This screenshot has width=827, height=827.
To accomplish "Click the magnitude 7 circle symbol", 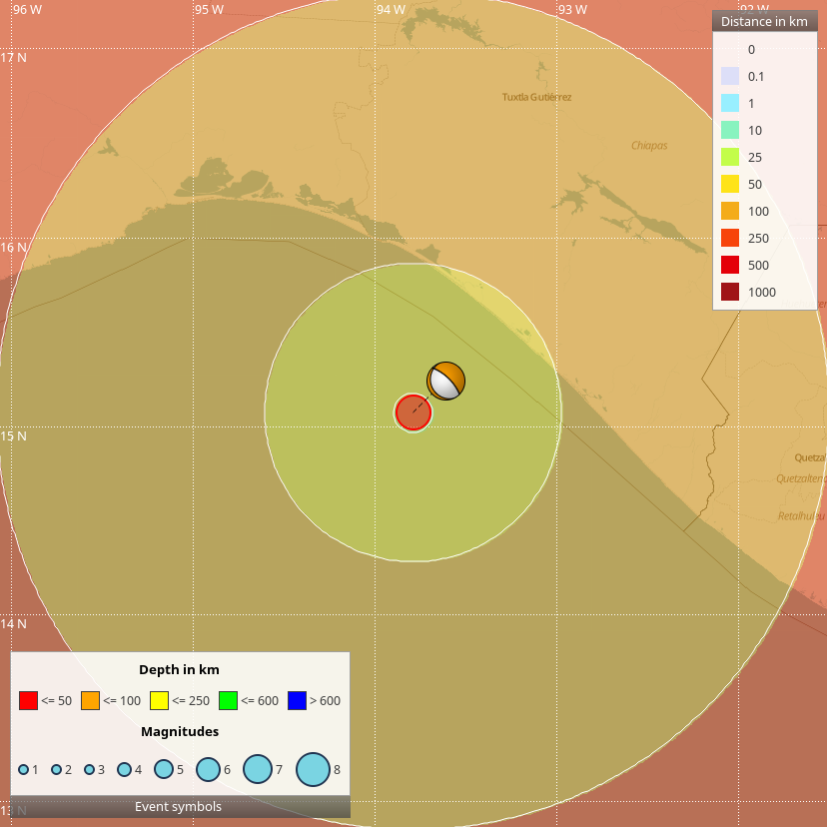I will tap(258, 769).
